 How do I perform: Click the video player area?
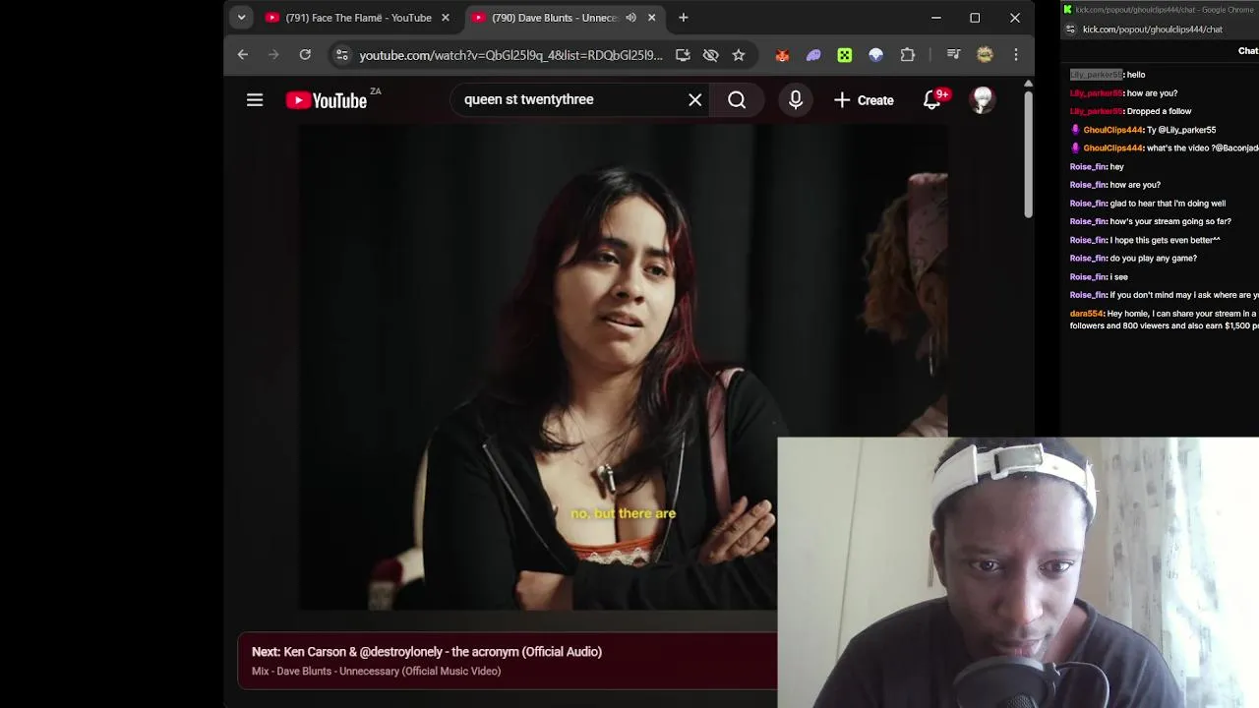(x=624, y=369)
